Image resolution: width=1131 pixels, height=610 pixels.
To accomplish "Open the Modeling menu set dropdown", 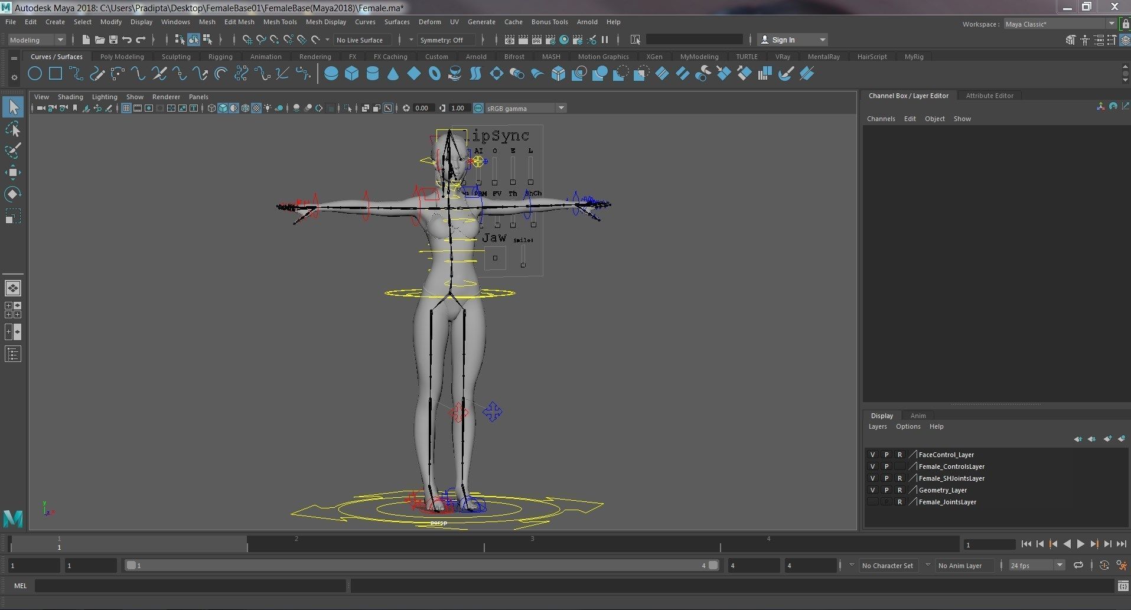I will 37,40.
